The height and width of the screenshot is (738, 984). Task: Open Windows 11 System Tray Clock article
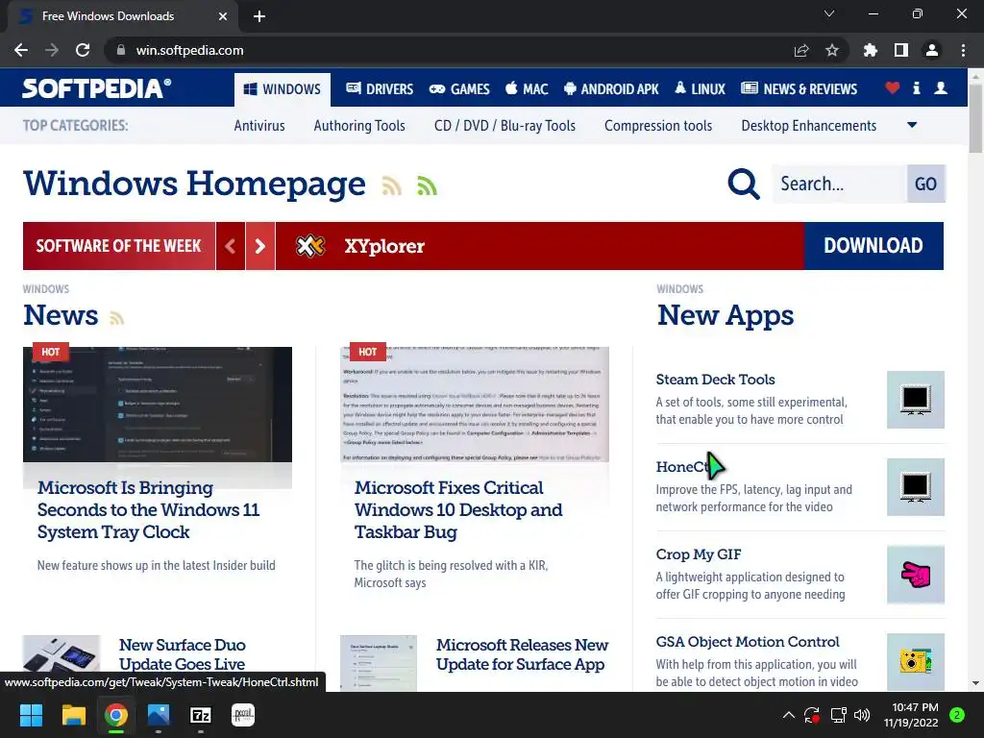click(148, 509)
